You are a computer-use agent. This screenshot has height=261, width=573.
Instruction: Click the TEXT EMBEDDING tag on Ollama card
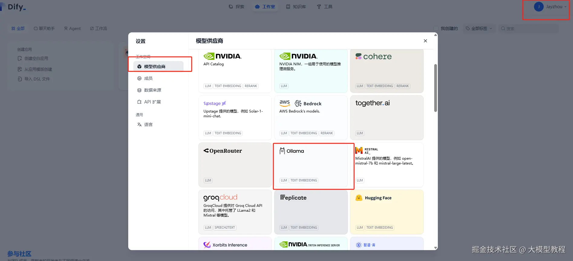(304, 180)
